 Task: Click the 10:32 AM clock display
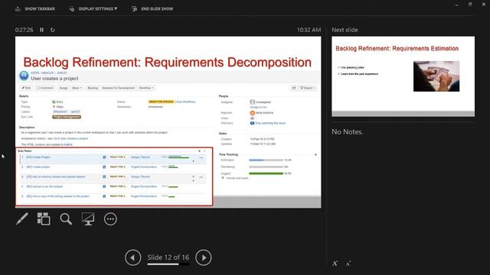pyautogui.click(x=309, y=30)
